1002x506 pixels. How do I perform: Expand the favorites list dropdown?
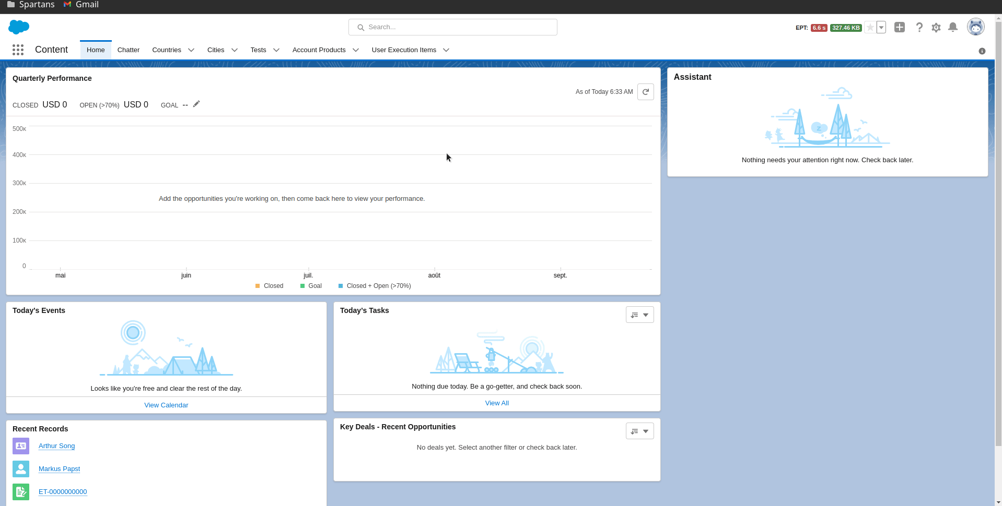881,28
